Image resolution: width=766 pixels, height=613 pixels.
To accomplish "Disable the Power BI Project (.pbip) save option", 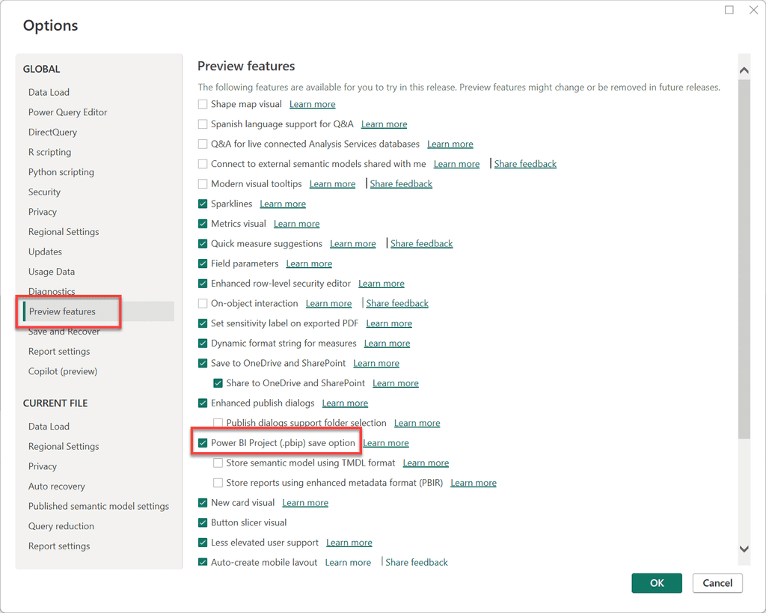I will click(x=202, y=442).
